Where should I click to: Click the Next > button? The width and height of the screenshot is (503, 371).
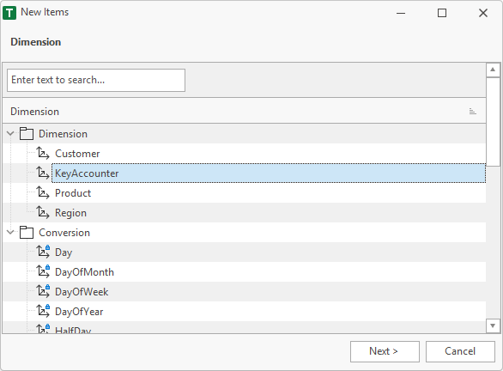point(385,351)
